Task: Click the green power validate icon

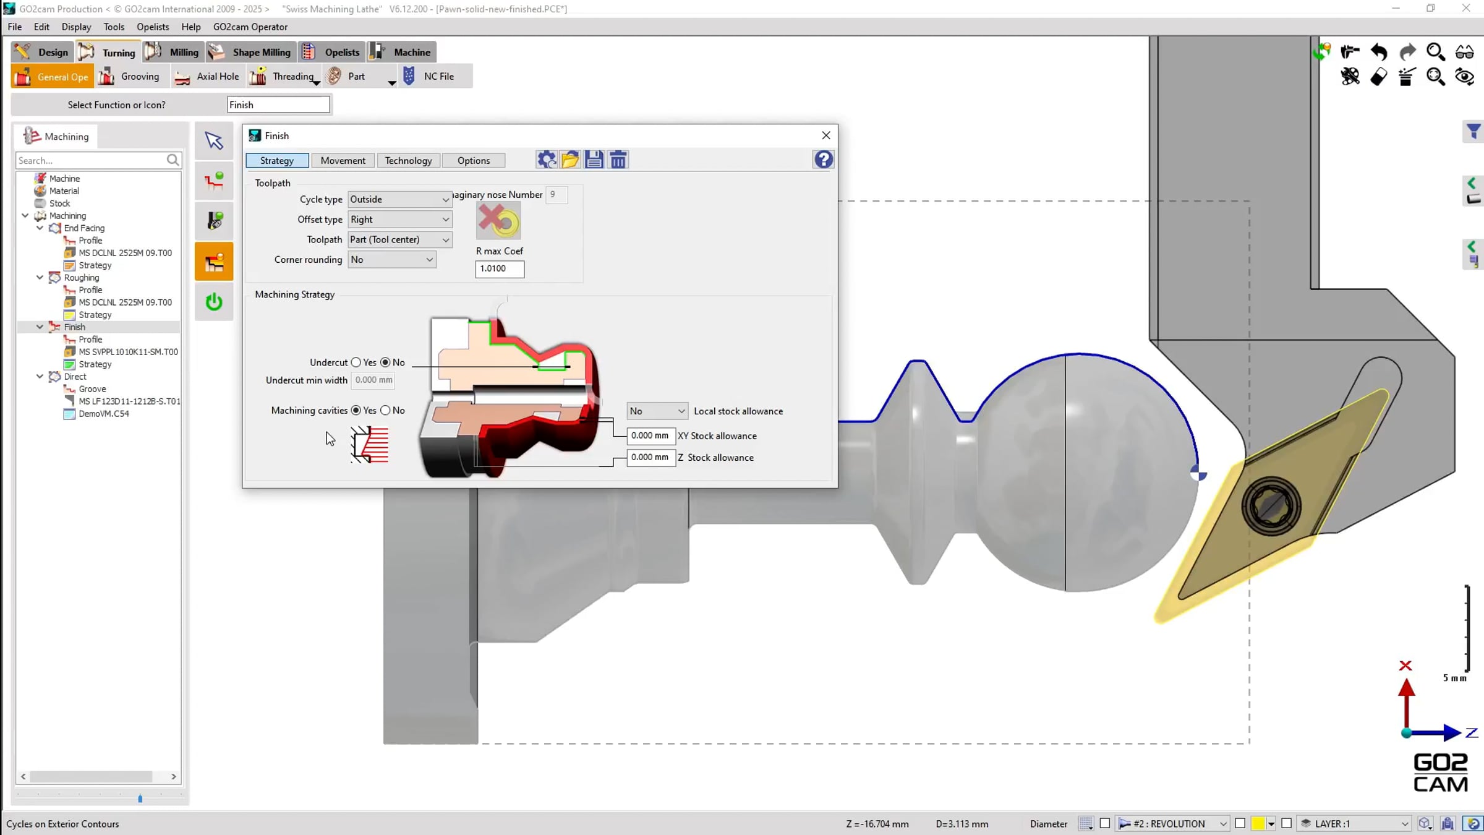Action: point(214,302)
